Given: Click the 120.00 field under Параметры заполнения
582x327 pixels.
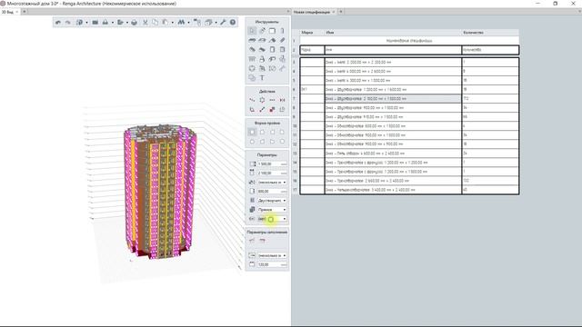Looking at the screenshot, I should tap(272, 264).
